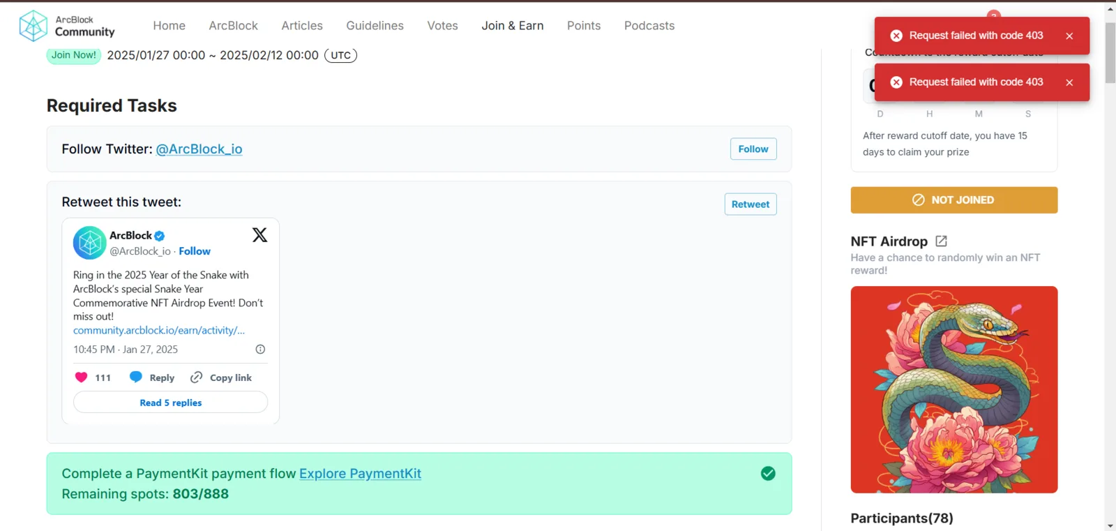1116x531 pixels.
Task: Click the NFT Airdrop heading
Action: [x=889, y=241]
